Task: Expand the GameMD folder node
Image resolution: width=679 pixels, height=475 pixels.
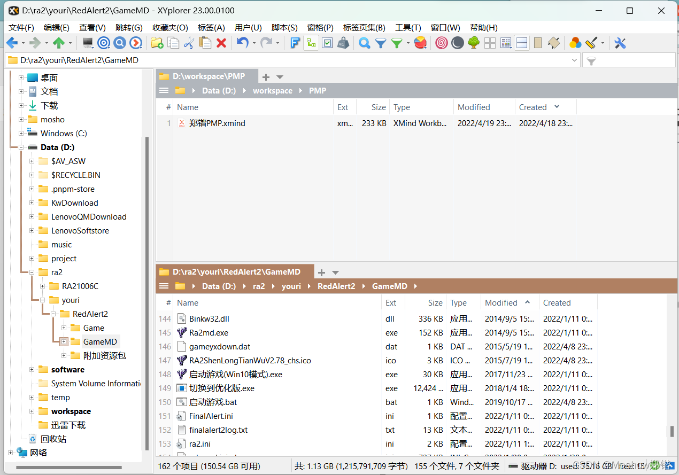Action: 64,341
